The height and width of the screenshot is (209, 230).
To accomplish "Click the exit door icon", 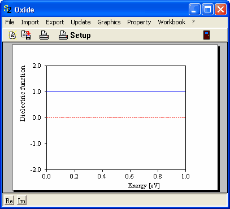I will [x=206, y=35].
